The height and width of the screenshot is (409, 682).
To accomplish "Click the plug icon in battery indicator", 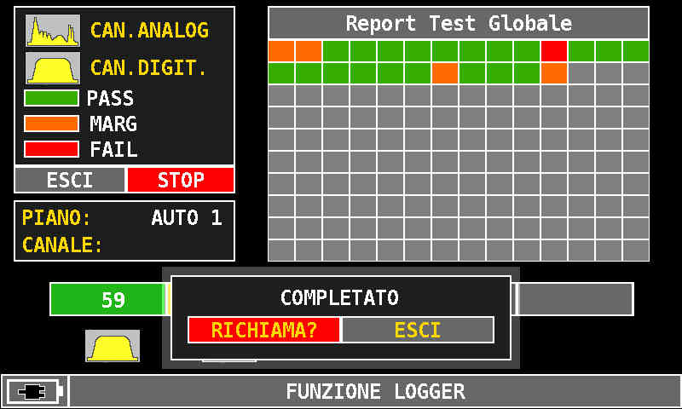I will (x=32, y=392).
